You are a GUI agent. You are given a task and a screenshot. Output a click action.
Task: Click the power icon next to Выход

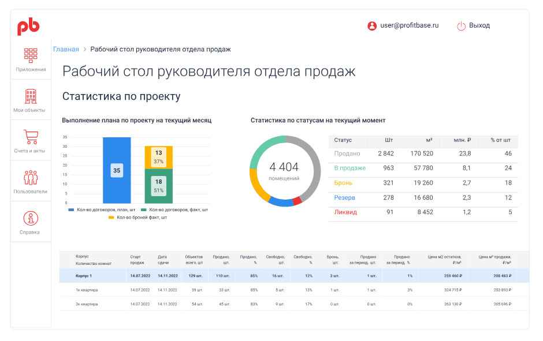(461, 26)
